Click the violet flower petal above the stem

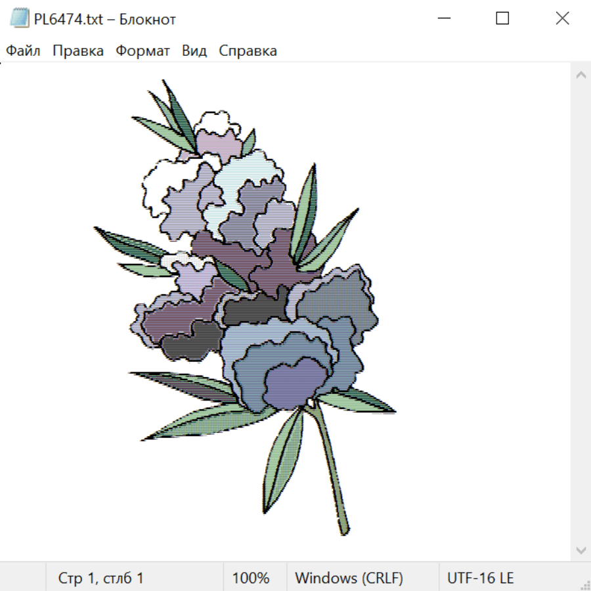(x=295, y=383)
